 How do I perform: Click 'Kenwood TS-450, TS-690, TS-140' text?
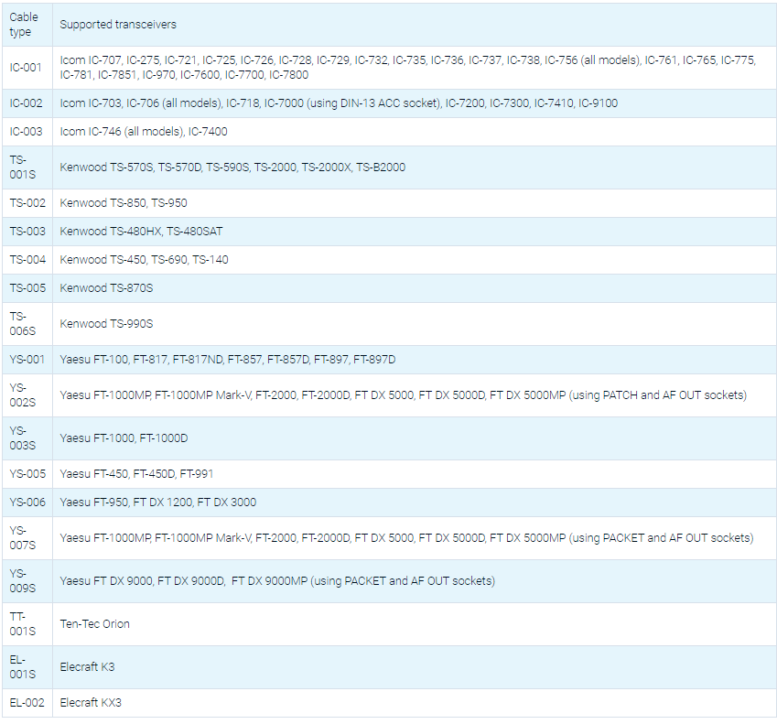tap(144, 260)
